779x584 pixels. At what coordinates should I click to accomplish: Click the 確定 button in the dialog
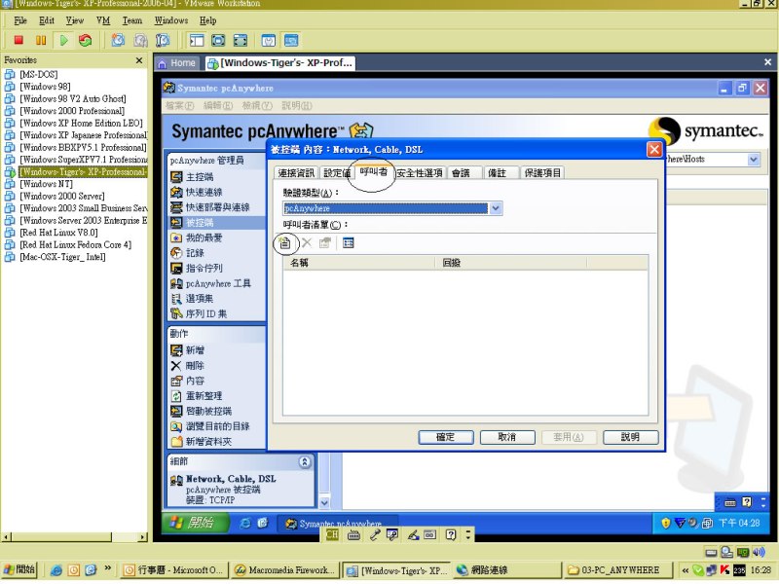[446, 437]
